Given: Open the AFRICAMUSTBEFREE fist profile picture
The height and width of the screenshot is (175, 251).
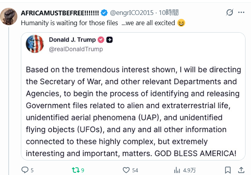Looking at the screenshot, I should pos(8,17).
